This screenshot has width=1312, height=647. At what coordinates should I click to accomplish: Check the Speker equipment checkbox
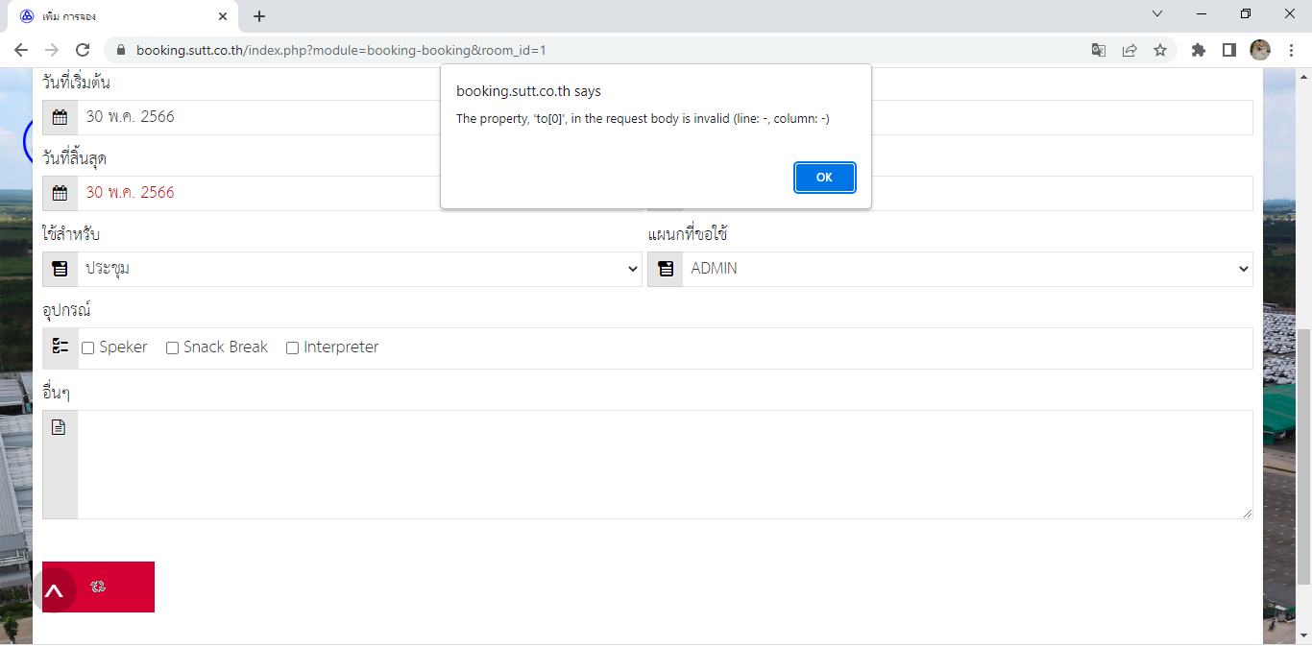point(87,348)
